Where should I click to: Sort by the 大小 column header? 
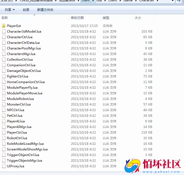point(138,18)
